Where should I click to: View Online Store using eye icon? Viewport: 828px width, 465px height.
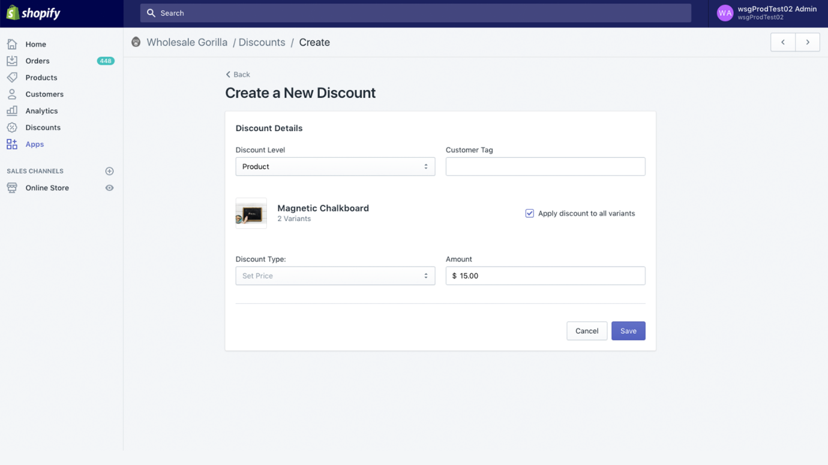pos(109,188)
